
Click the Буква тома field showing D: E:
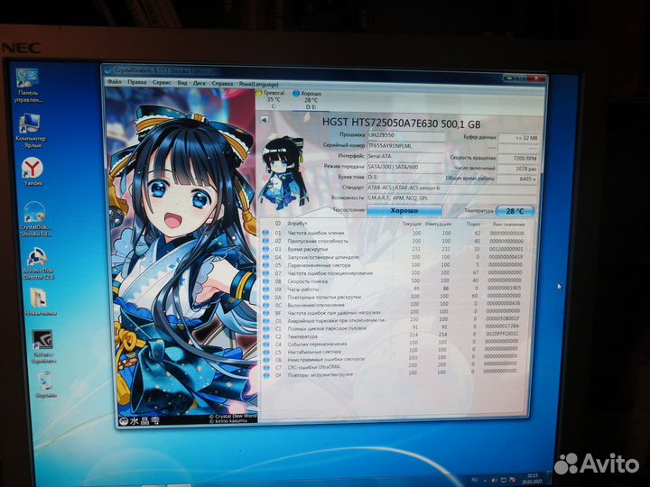(x=406, y=177)
